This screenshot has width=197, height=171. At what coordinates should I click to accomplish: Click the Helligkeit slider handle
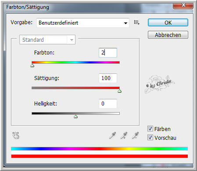(75, 116)
